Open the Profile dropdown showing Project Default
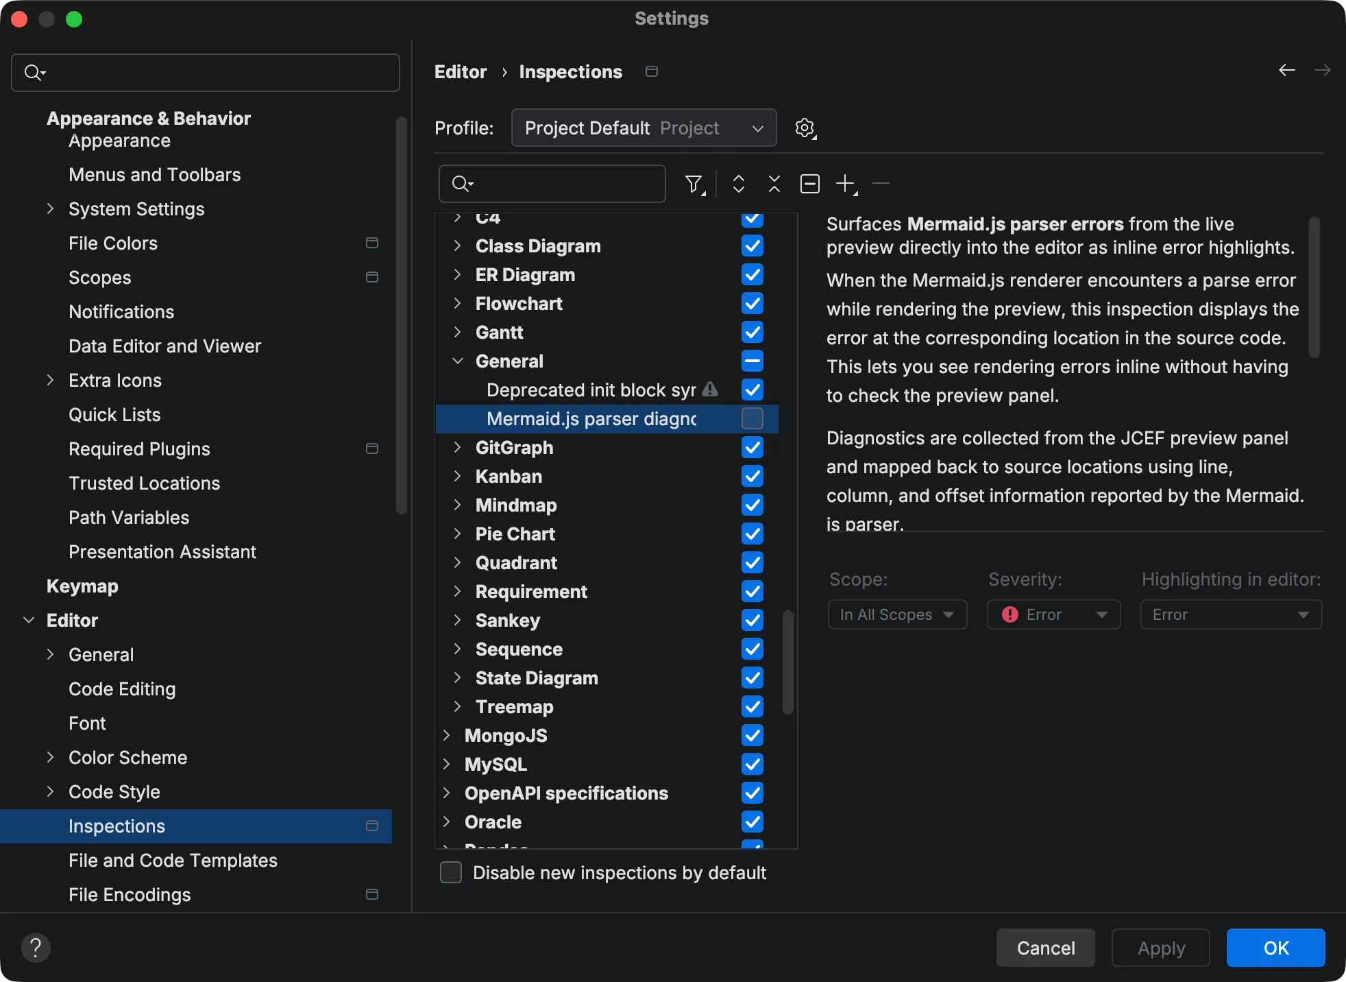 pos(644,128)
